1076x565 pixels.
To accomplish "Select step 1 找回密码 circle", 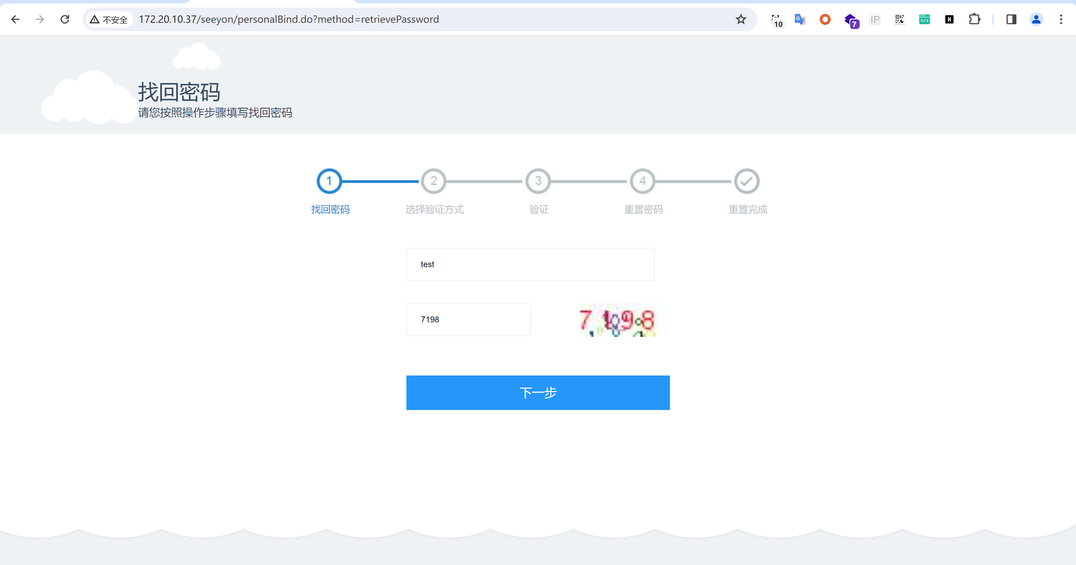I will pyautogui.click(x=329, y=181).
